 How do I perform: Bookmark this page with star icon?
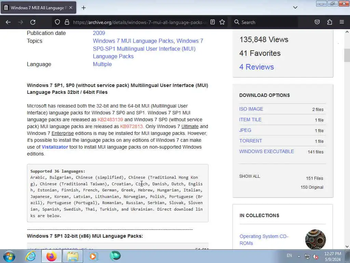click(x=222, y=22)
